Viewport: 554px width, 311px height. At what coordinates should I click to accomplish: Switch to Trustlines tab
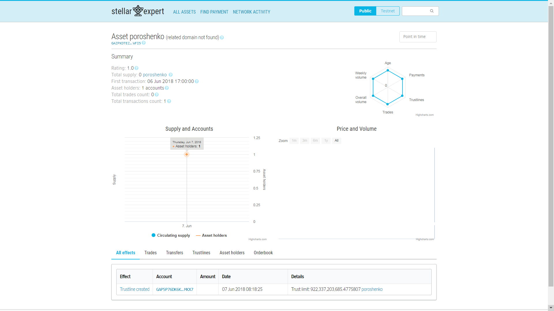pyautogui.click(x=201, y=253)
